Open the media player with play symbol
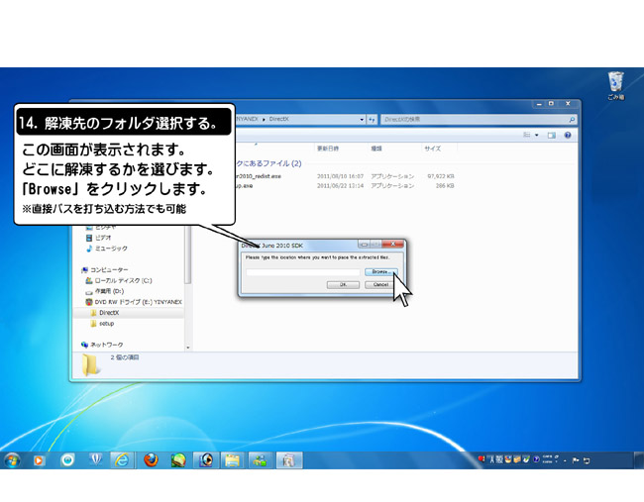The image size is (644, 502). pyautogui.click(x=206, y=460)
